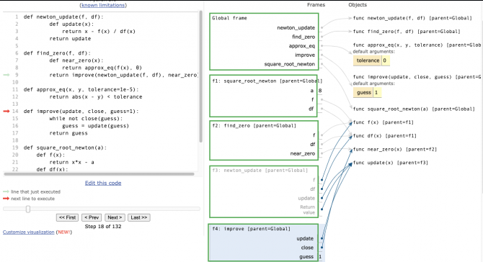Jump to final step with Last button
483x262 pixels.
click(139, 217)
